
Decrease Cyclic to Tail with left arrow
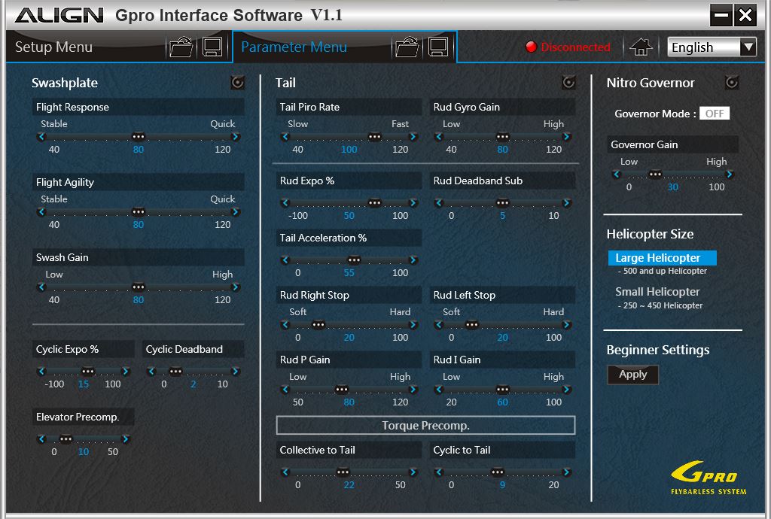point(439,472)
